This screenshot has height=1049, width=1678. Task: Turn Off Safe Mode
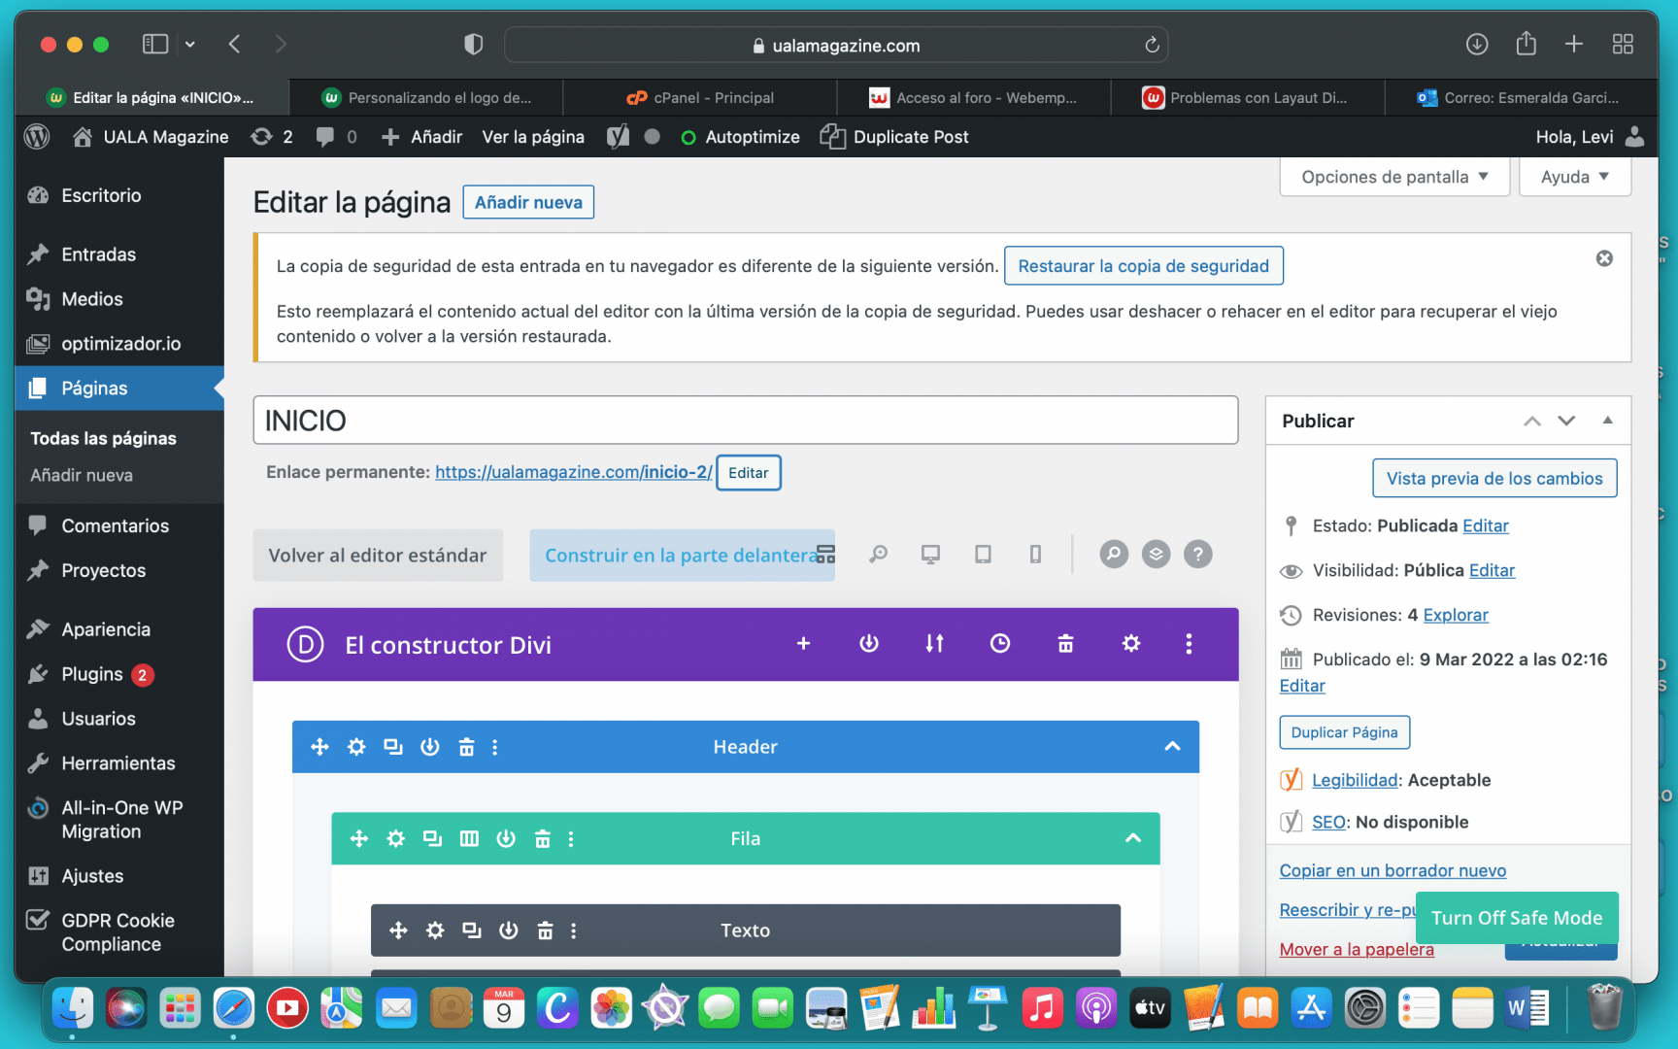pyautogui.click(x=1517, y=918)
